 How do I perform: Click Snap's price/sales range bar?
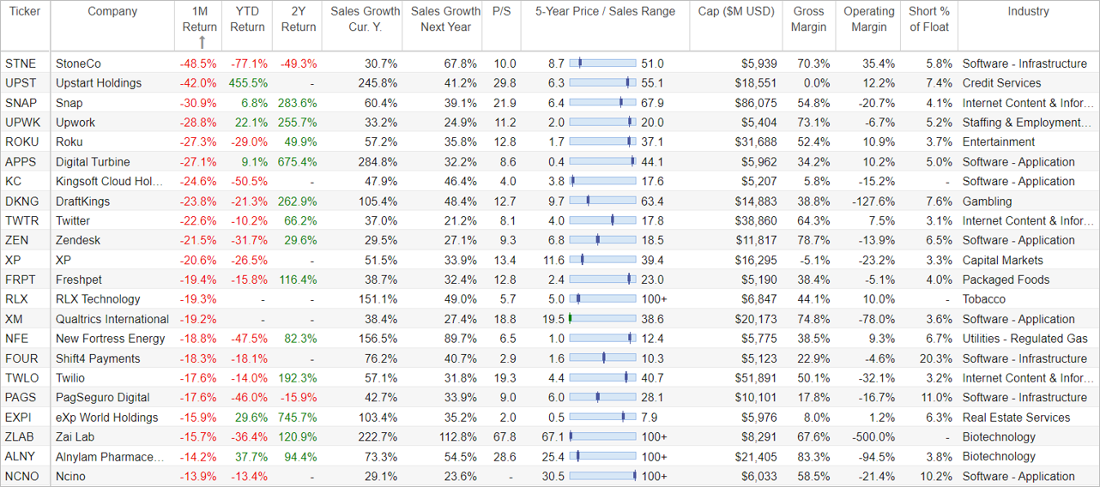tap(602, 103)
